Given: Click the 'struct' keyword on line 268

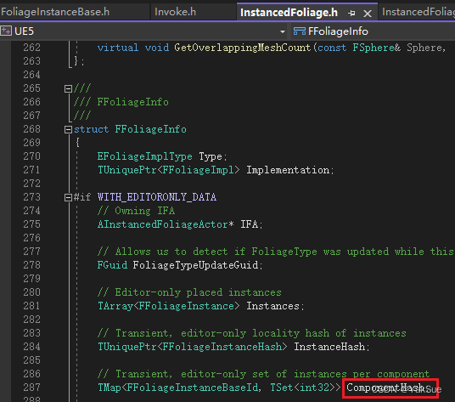Looking at the screenshot, I should click(91, 129).
